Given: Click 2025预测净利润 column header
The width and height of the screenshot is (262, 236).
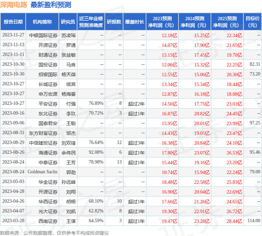Looking at the screenshot, I should tap(227, 22).
